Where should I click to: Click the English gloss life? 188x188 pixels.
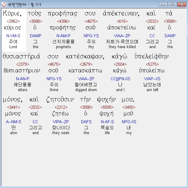pos(107,133)
